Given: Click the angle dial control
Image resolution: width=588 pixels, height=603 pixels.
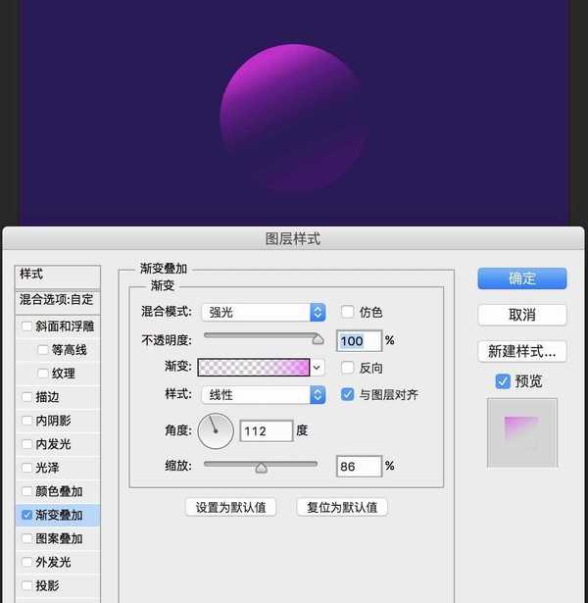Looking at the screenshot, I should (216, 430).
